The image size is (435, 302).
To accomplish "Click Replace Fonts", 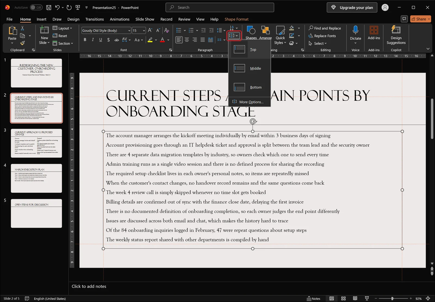I will tap(322, 36).
